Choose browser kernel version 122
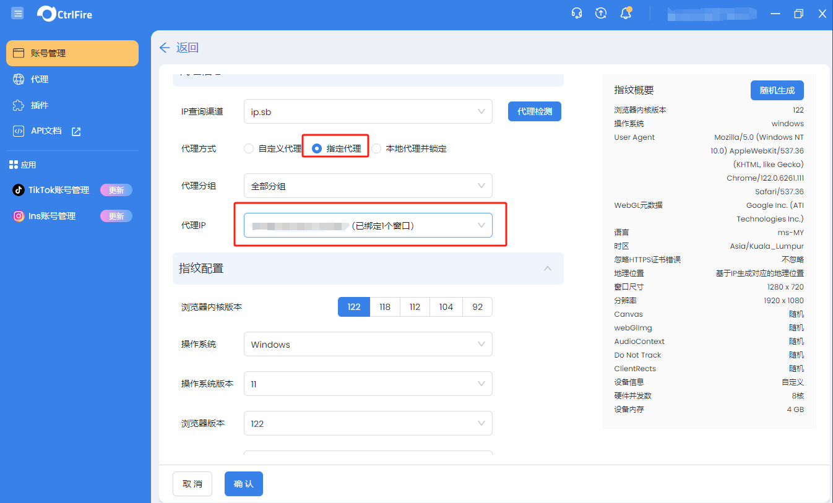 pyautogui.click(x=354, y=307)
